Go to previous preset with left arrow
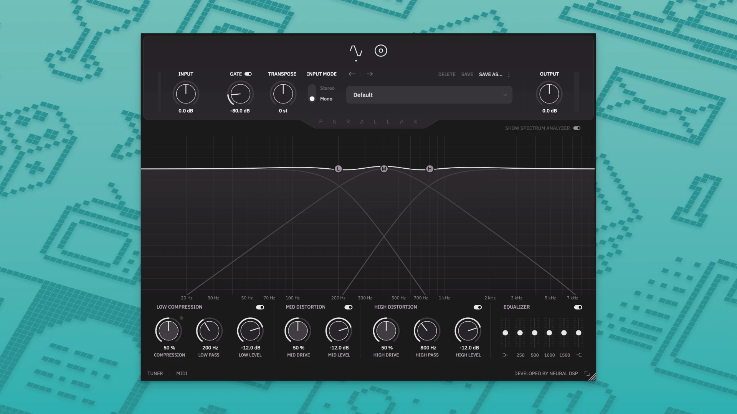 [x=351, y=74]
